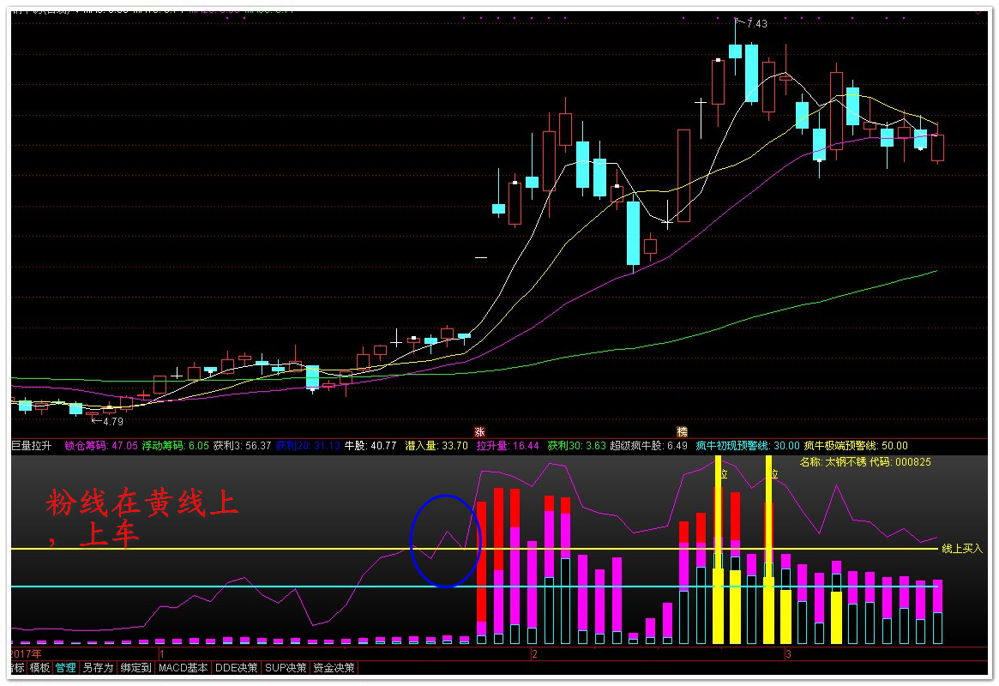This screenshot has width=999, height=686.
Task: Click the red 涨 marker below the chart
Action: tap(479, 432)
